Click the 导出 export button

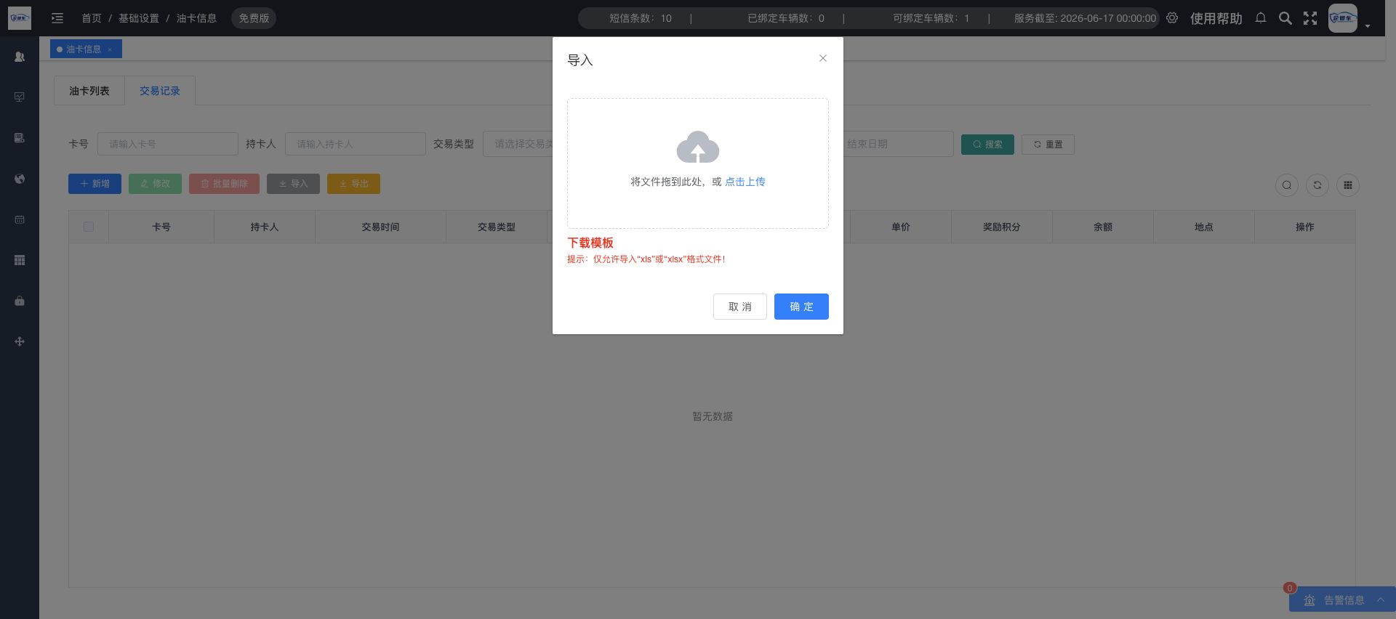(x=353, y=184)
